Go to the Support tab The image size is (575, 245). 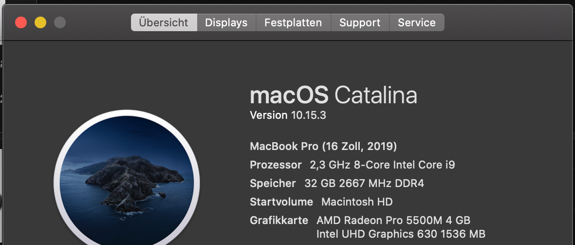[360, 22]
